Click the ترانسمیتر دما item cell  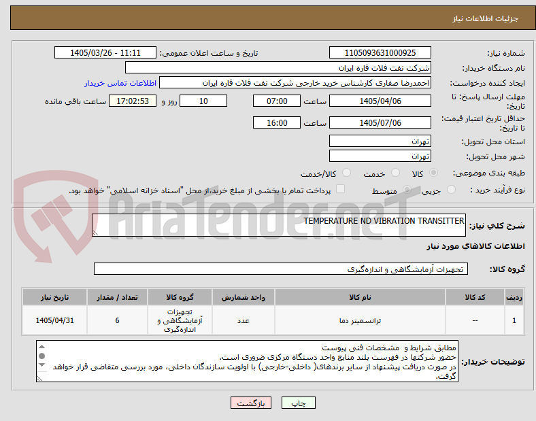point(360,320)
